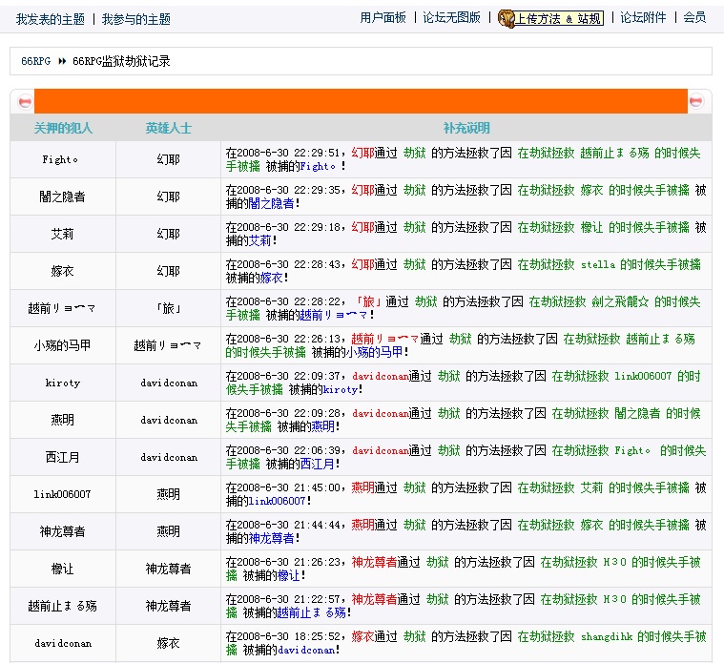
Task: Click green stella name in 22:28:43 entry
Action: (x=597, y=264)
